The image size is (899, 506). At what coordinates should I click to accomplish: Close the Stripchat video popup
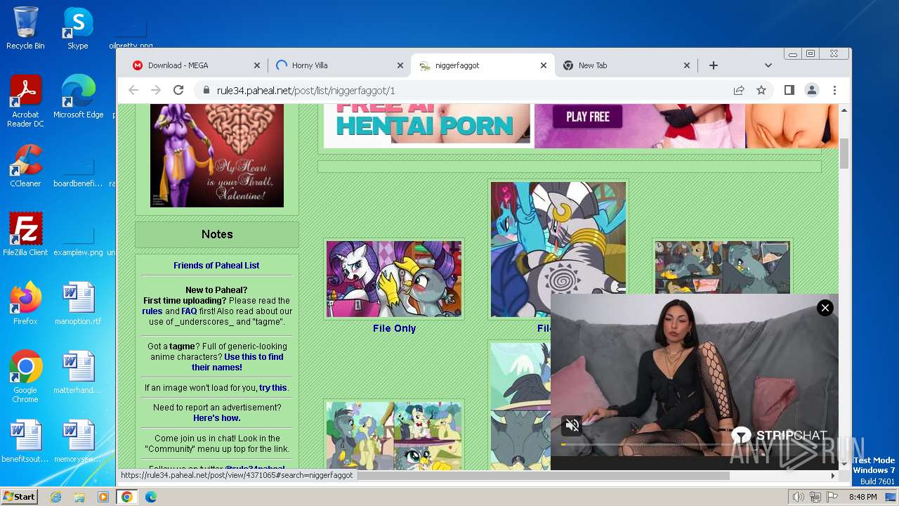click(x=825, y=308)
